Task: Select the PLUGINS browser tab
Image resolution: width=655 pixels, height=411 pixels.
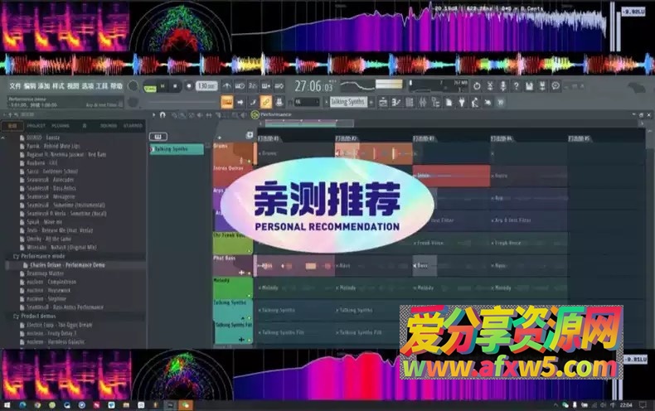Action: 61,126
